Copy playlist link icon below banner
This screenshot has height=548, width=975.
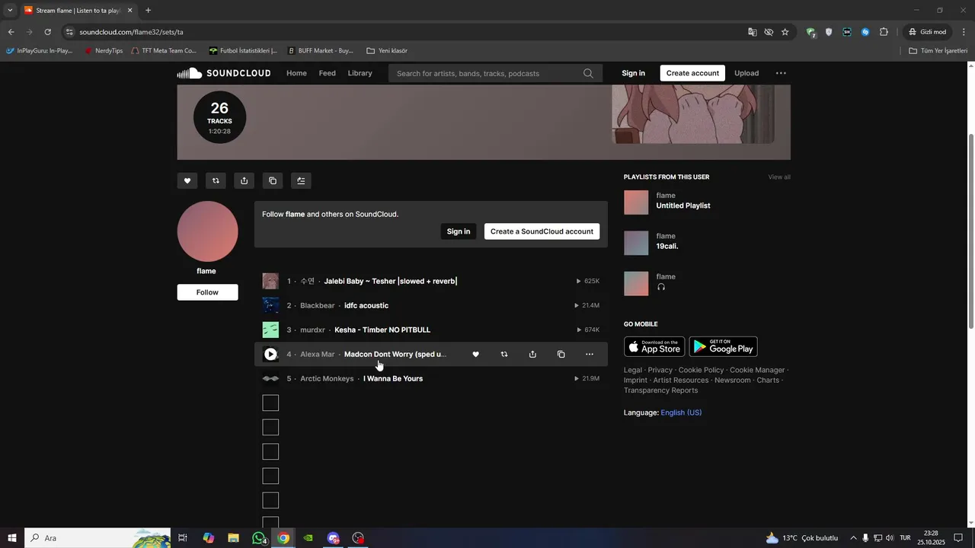tap(273, 180)
